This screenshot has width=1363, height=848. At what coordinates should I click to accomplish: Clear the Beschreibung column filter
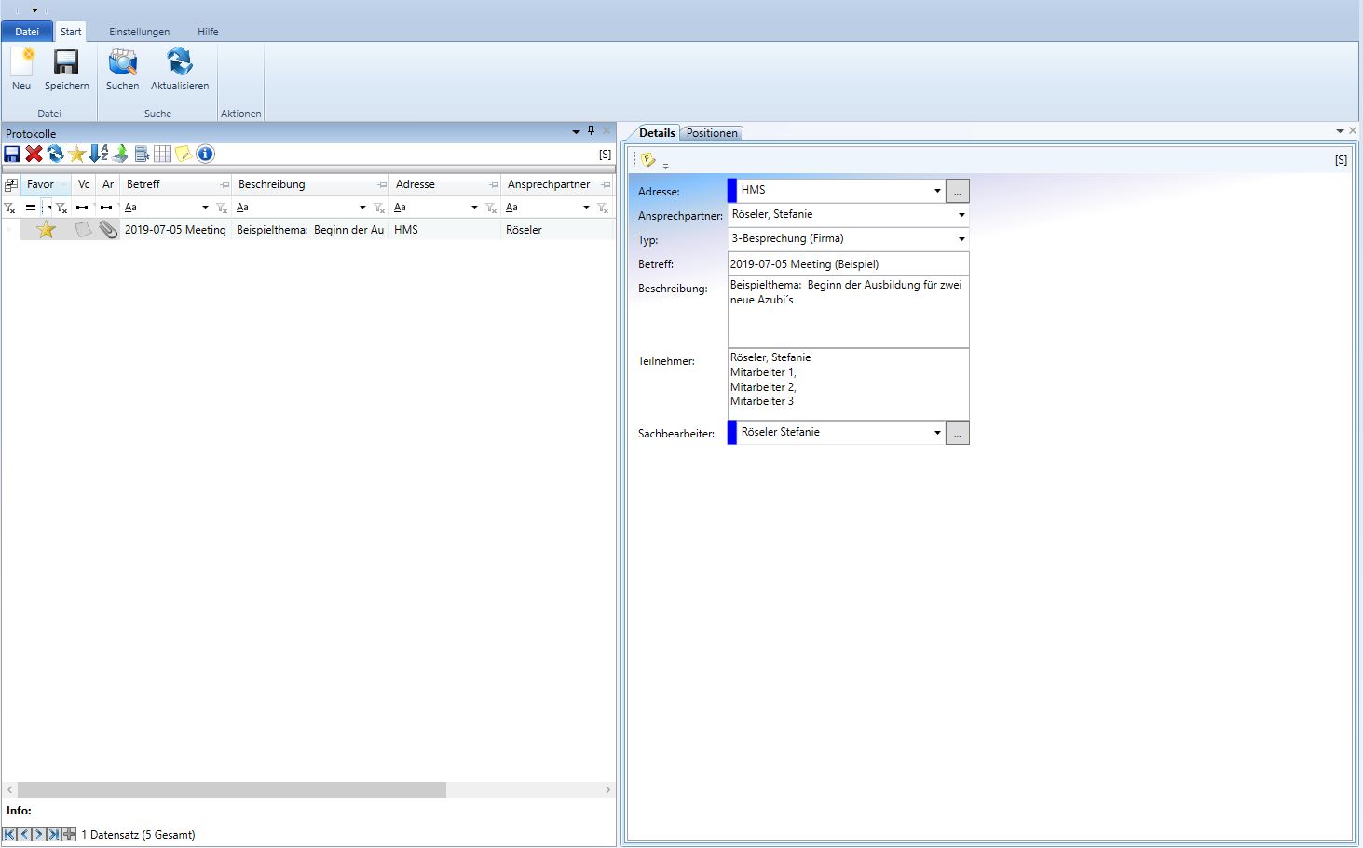[x=379, y=208]
